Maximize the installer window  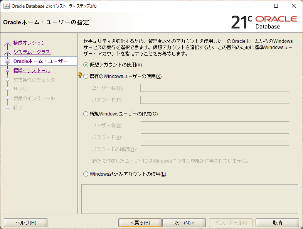276,6
